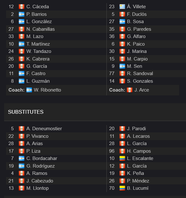The height and width of the screenshot is (198, 186).
Task: Click Peru flag beside coach J. Arce
Action: (x=130, y=90)
